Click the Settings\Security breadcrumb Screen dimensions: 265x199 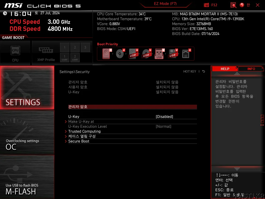tap(75, 72)
